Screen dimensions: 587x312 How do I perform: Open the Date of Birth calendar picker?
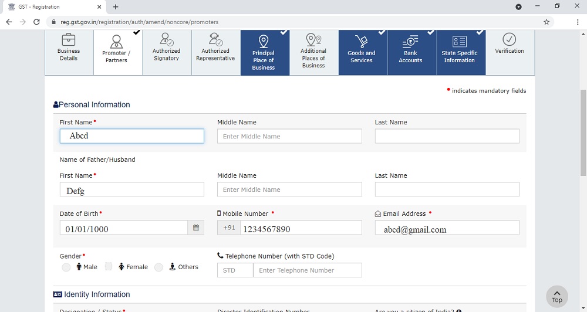click(x=196, y=228)
